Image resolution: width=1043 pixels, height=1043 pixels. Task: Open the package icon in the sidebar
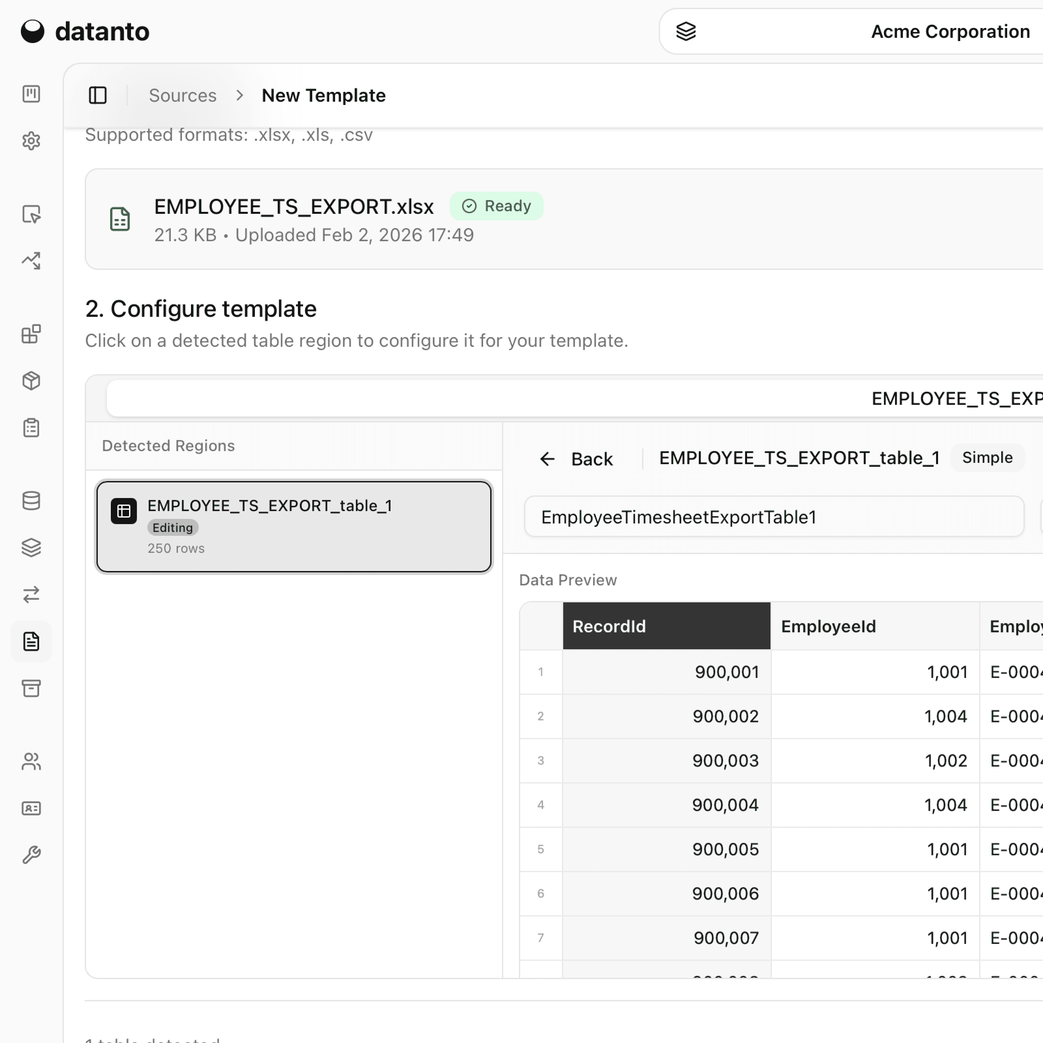pos(31,381)
